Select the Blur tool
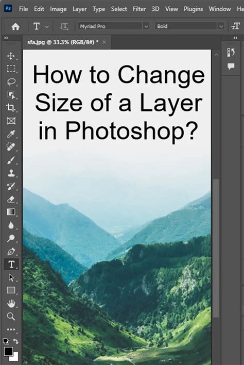Viewport: 244px width, 365px height. pyautogui.click(x=11, y=225)
